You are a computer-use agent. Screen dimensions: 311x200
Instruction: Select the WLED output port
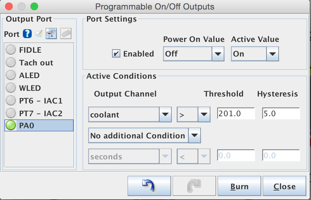39,88
